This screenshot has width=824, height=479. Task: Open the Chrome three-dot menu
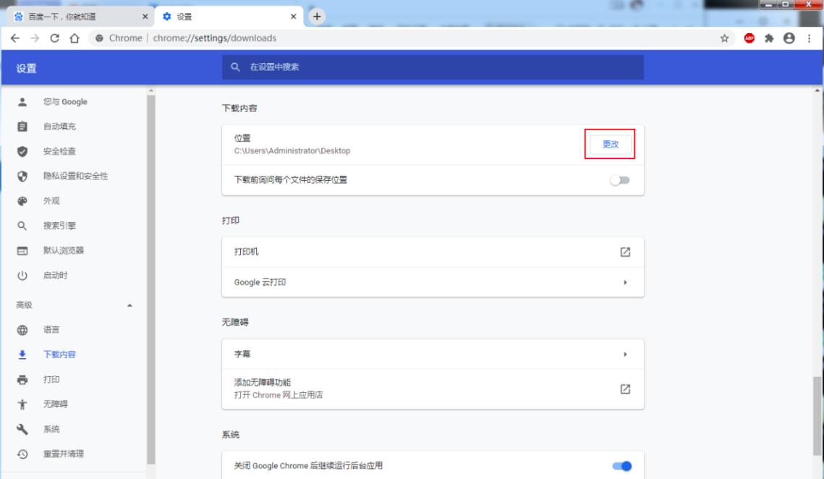click(x=810, y=38)
